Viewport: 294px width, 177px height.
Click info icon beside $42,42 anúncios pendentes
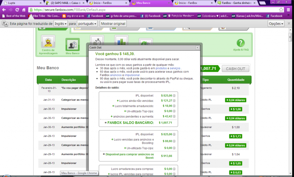(x=174, y=116)
